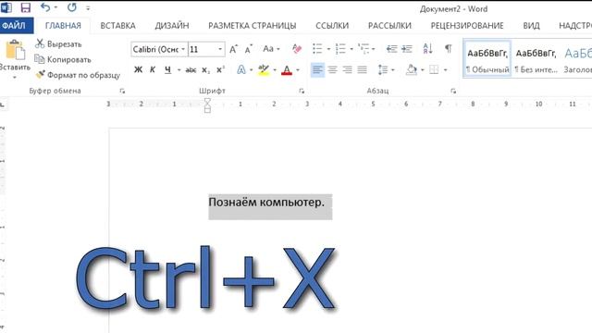
Task: Open Абзац dialog launcher
Action: [x=453, y=91]
